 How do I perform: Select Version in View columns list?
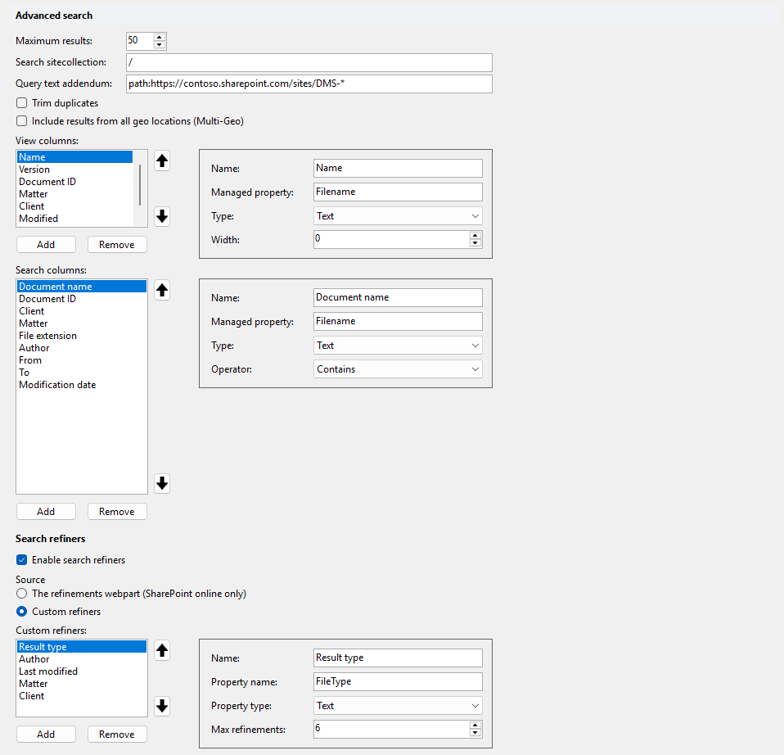[75, 170]
